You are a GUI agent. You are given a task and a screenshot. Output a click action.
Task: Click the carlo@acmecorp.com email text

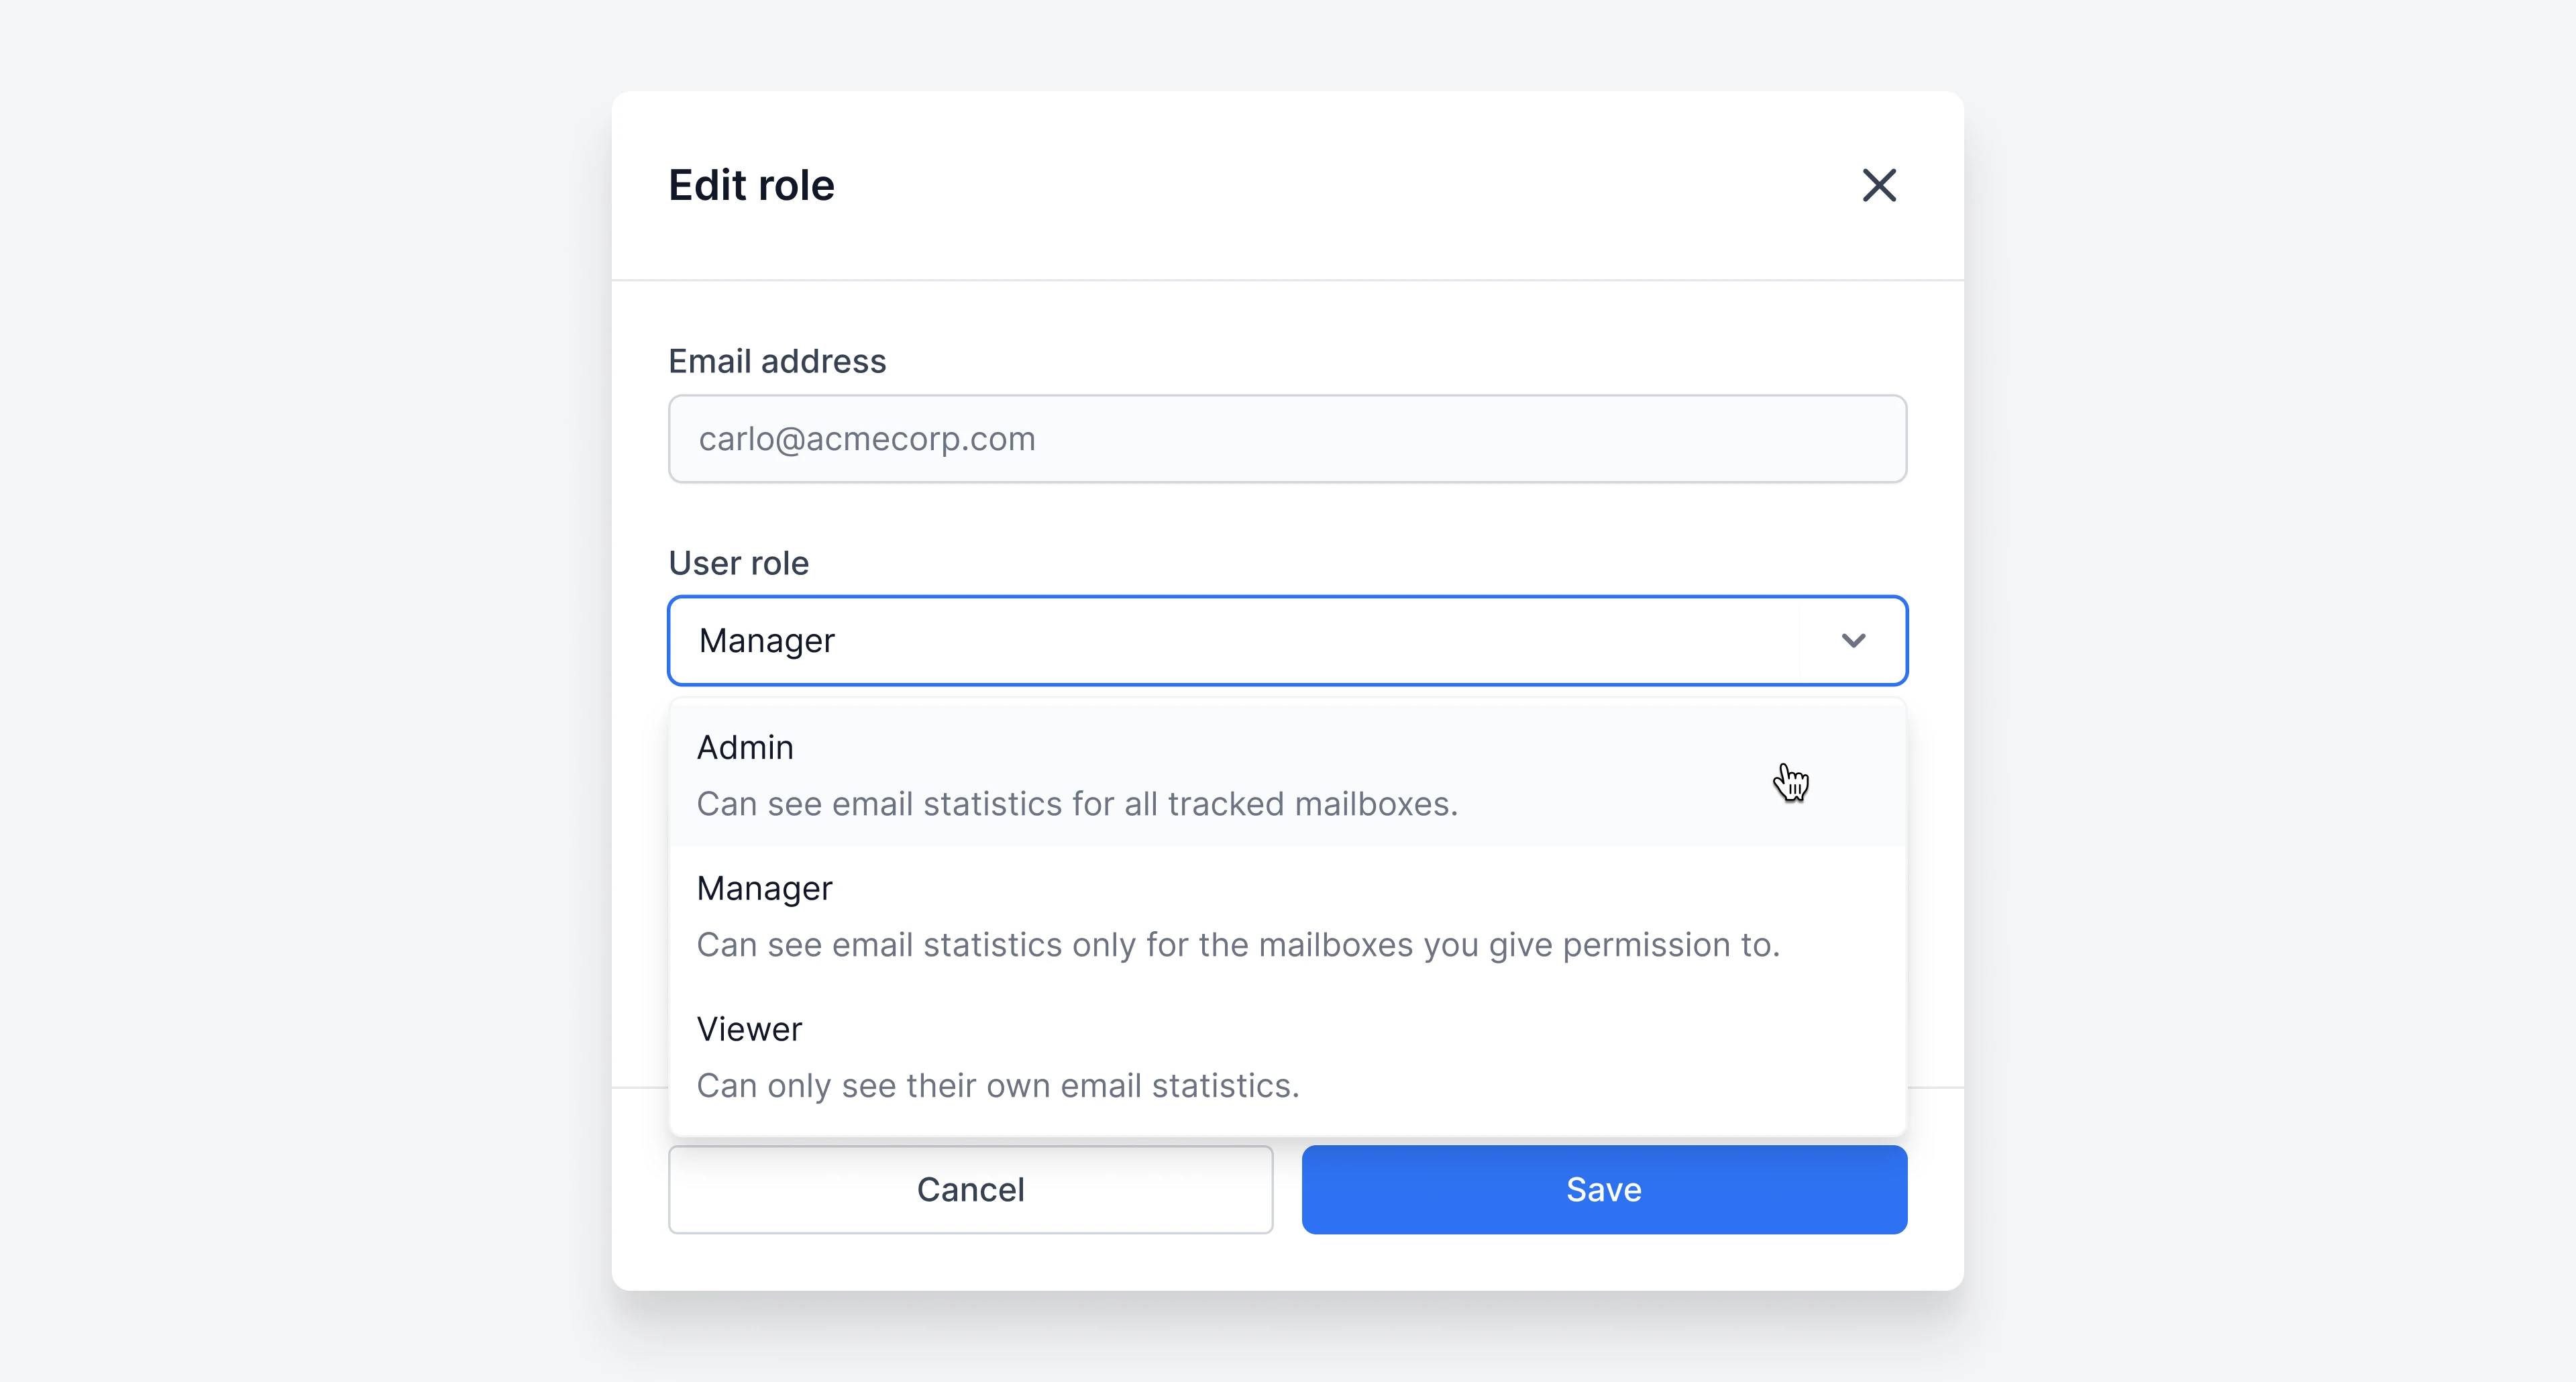867,439
